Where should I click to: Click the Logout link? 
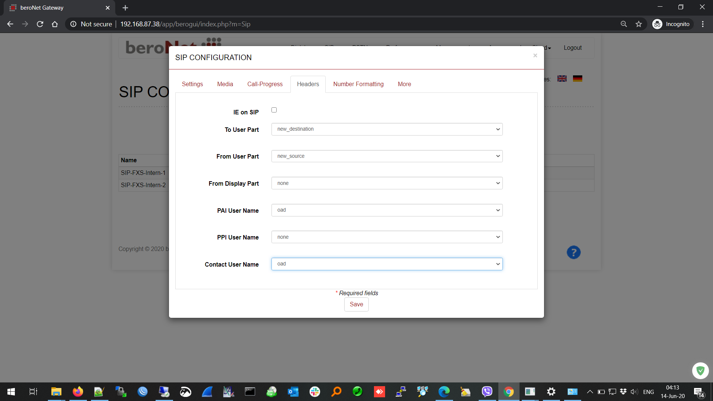tap(572, 48)
